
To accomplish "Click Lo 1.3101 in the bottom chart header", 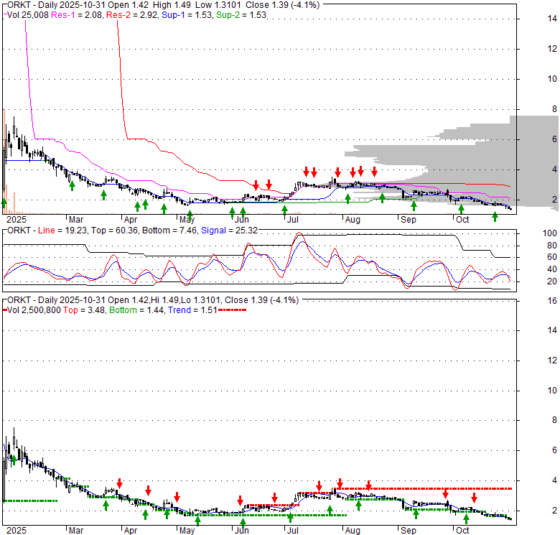I will [x=201, y=300].
